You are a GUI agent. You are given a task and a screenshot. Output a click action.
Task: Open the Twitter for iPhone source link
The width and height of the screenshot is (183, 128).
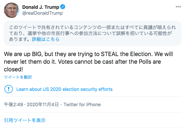coord(82,104)
